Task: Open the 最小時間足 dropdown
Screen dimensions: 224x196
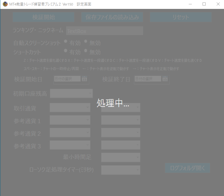Action: 121,157
